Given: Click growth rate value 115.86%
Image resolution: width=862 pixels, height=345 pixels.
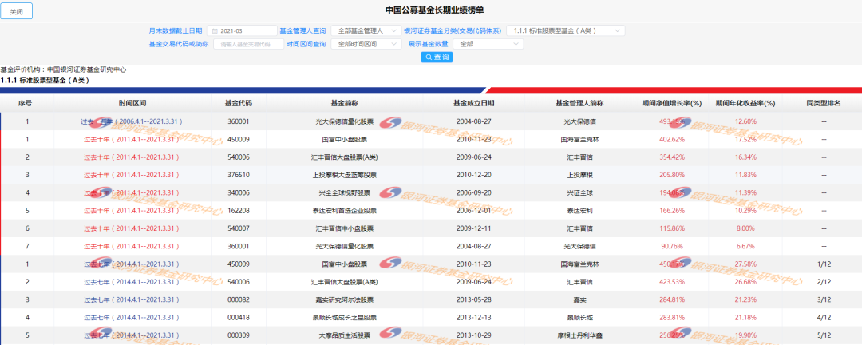Looking at the screenshot, I should [672, 228].
